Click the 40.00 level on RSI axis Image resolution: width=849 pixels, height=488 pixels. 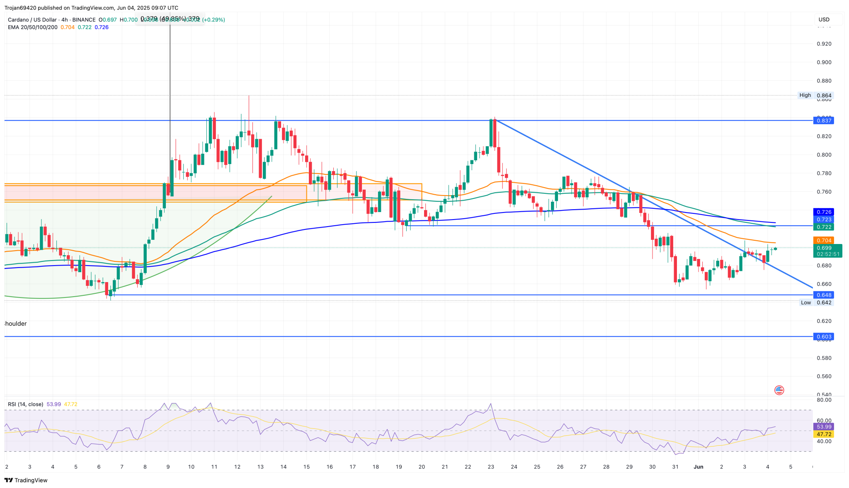point(824,442)
